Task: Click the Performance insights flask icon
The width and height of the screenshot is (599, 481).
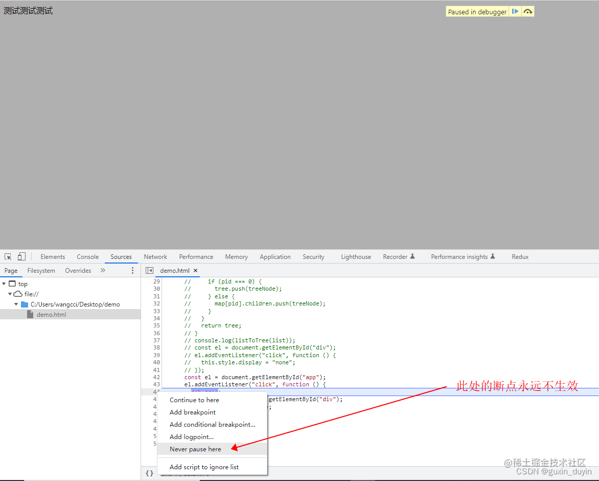Action: (492, 256)
